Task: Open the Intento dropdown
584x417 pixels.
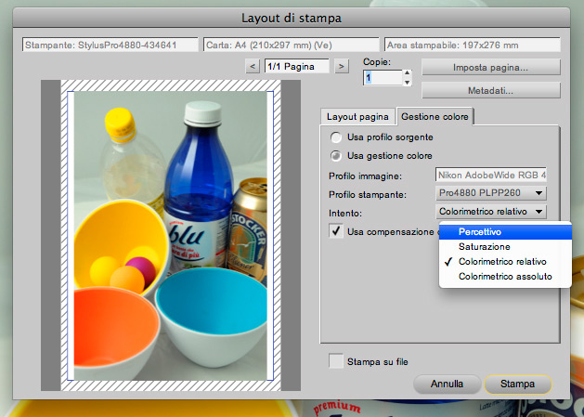Action: pyautogui.click(x=490, y=212)
